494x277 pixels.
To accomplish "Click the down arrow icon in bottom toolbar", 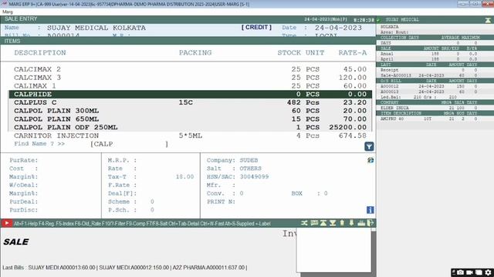I will coord(351,223).
